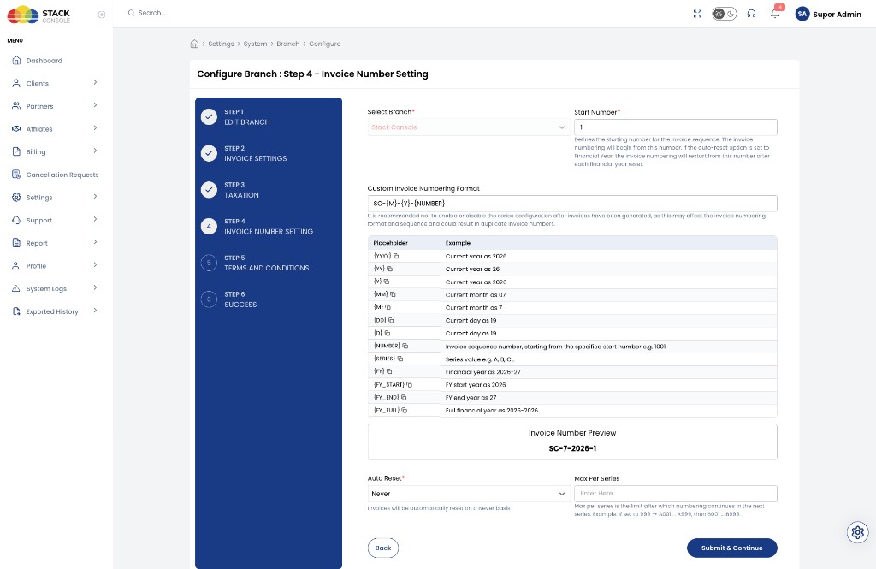
Task: Copy the {D} placeholder
Action: point(388,333)
